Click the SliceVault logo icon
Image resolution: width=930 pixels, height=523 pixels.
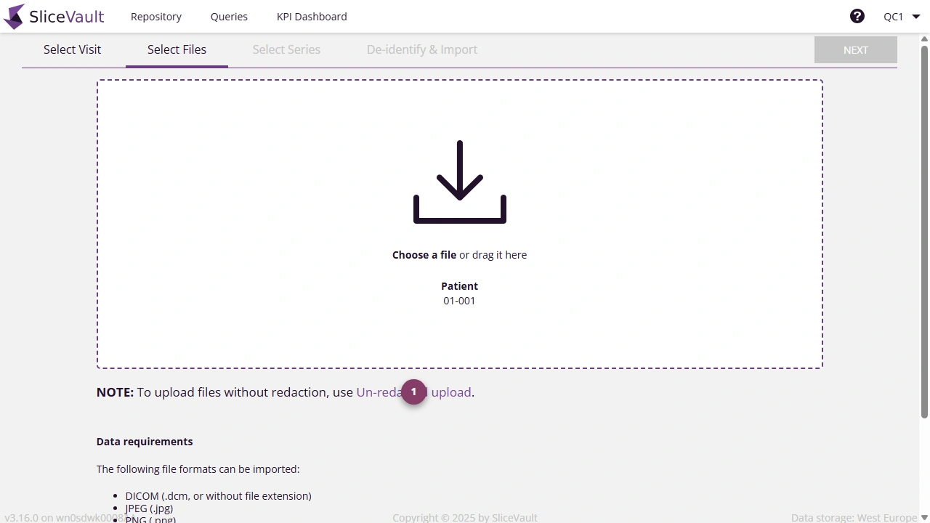click(13, 15)
